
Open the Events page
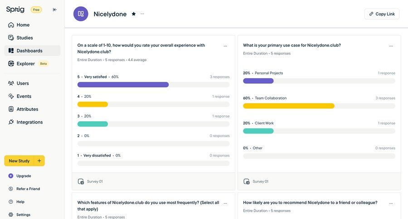[x=24, y=96]
